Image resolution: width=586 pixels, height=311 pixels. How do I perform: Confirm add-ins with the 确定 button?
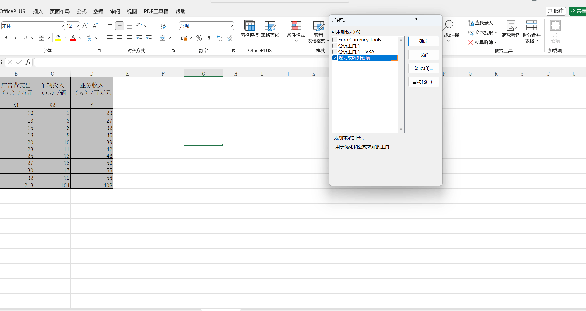point(424,41)
